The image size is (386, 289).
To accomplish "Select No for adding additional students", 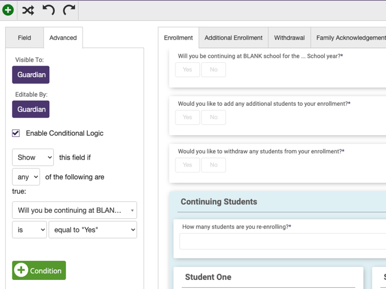I will coord(213,117).
